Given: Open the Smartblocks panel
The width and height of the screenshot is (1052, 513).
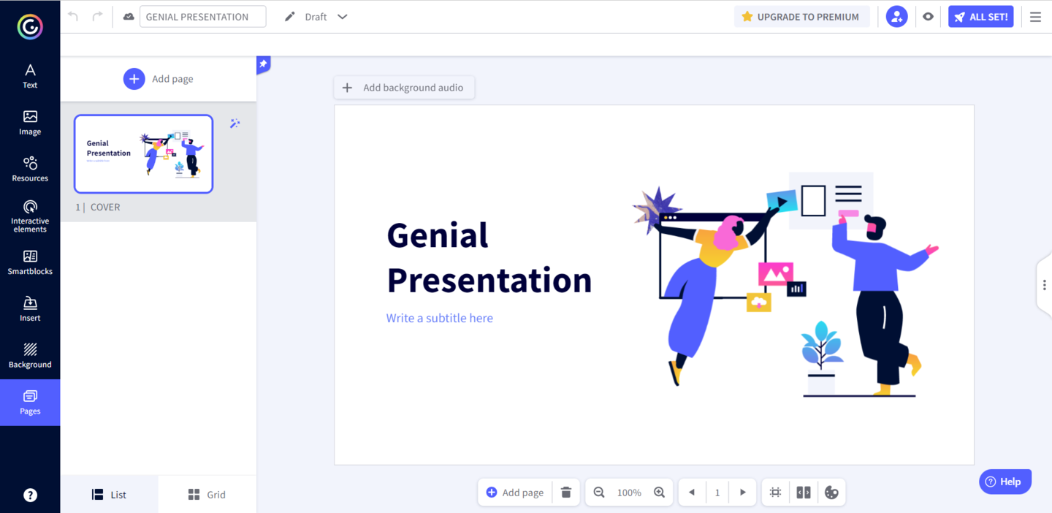Looking at the screenshot, I should pyautogui.click(x=30, y=262).
